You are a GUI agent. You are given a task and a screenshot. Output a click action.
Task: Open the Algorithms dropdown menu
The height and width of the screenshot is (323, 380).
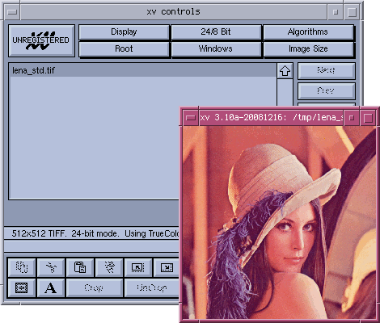coord(308,32)
